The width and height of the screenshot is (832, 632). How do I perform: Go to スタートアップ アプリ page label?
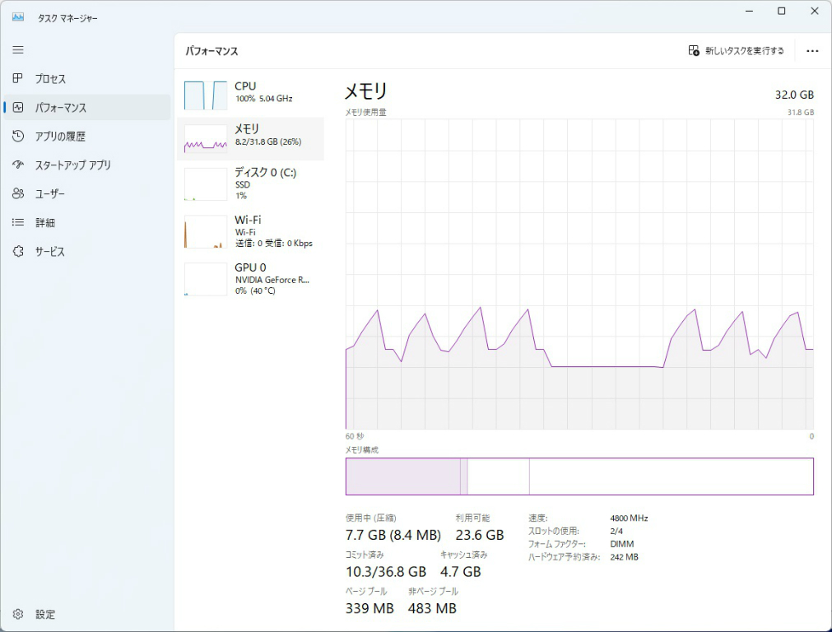pyautogui.click(x=72, y=165)
